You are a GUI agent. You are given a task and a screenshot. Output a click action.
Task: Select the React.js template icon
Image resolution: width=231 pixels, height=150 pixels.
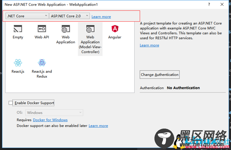point(18,63)
